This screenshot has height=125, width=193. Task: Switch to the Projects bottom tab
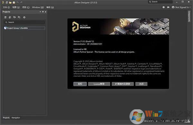(6, 118)
